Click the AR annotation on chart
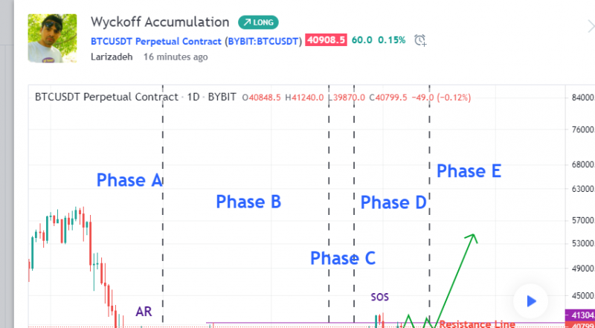 [x=144, y=312]
